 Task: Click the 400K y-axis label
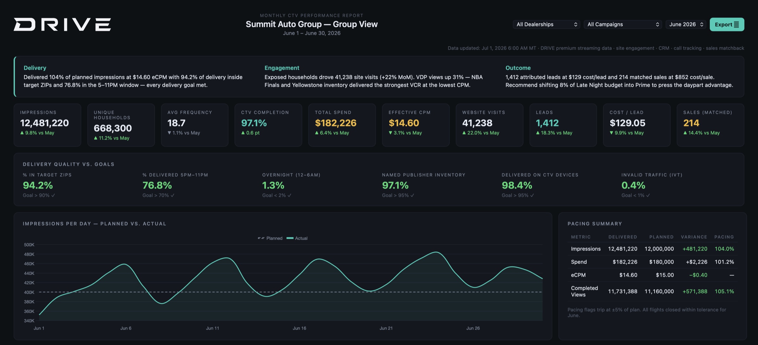29,292
